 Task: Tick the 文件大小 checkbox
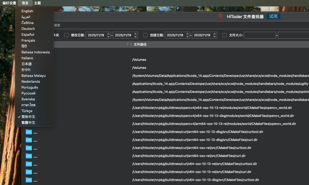tap(224, 35)
